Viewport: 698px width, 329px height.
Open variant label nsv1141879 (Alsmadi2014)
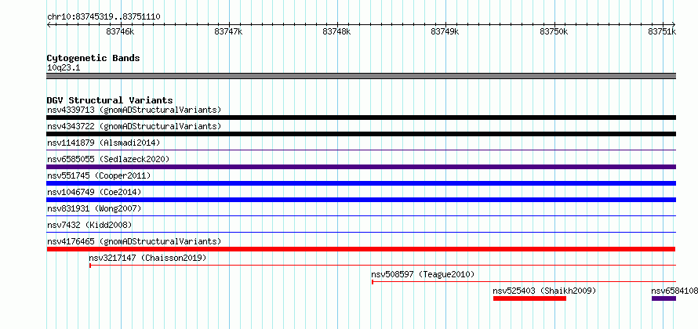pos(104,143)
